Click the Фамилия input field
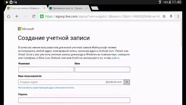 pos(46,69)
